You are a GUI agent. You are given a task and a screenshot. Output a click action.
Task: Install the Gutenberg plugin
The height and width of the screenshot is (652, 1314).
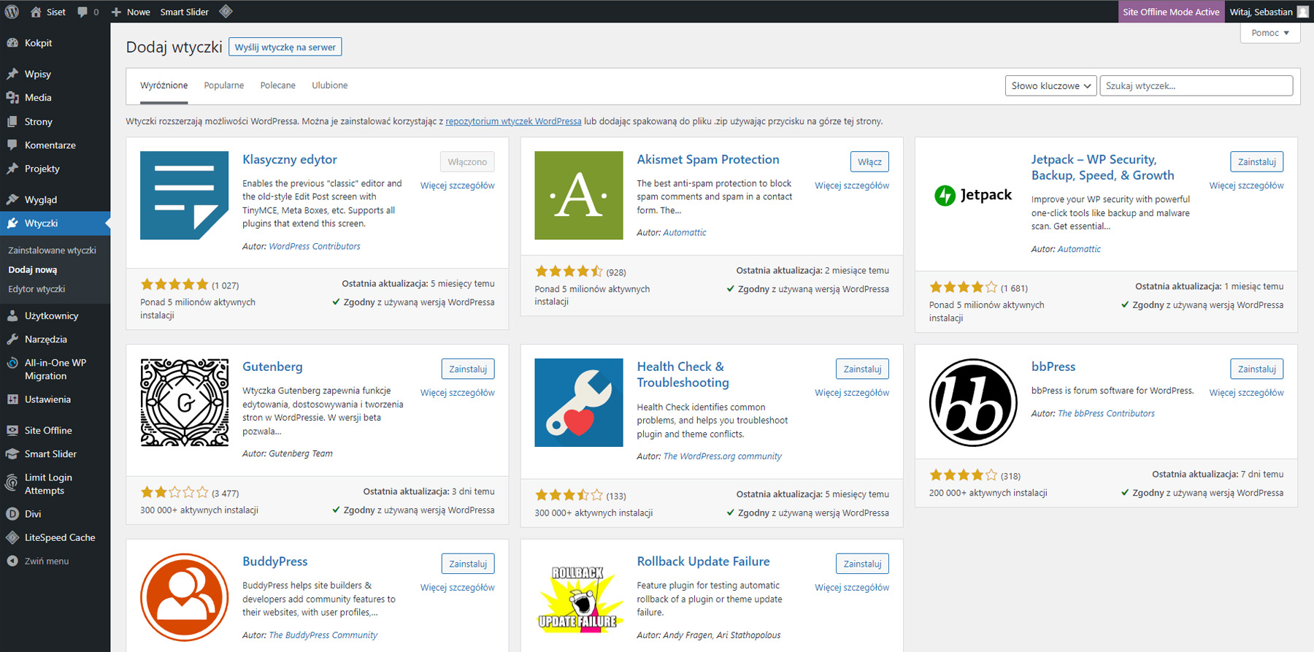[x=468, y=369]
